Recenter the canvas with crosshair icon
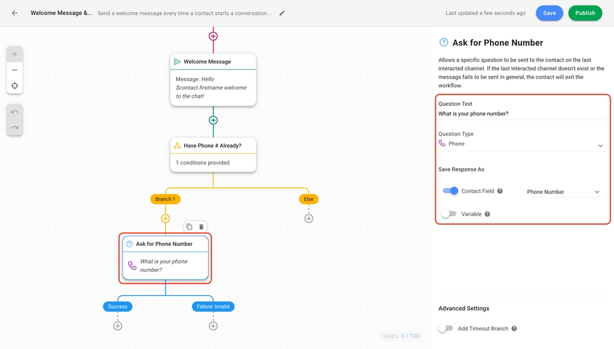Image resolution: width=614 pixels, height=349 pixels. click(14, 86)
